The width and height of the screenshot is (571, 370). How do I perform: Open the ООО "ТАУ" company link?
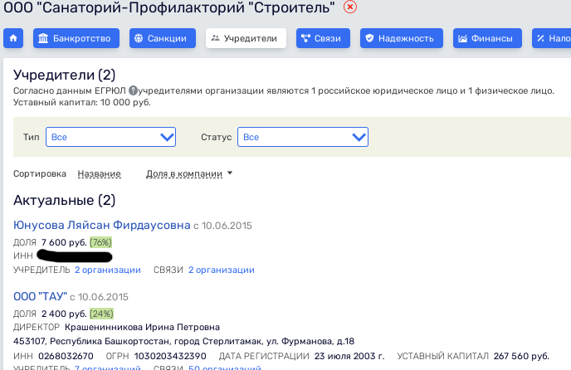40,296
